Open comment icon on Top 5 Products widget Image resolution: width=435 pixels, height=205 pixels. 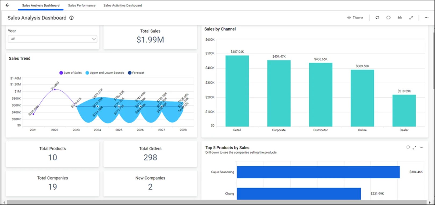point(408,147)
